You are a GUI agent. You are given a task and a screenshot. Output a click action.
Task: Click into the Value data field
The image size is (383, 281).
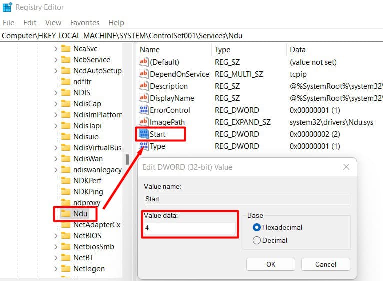pyautogui.click(x=190, y=228)
